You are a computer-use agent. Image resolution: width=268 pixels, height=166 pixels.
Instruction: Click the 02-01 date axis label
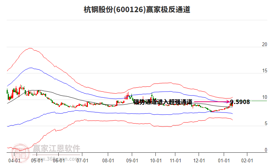(247, 160)
